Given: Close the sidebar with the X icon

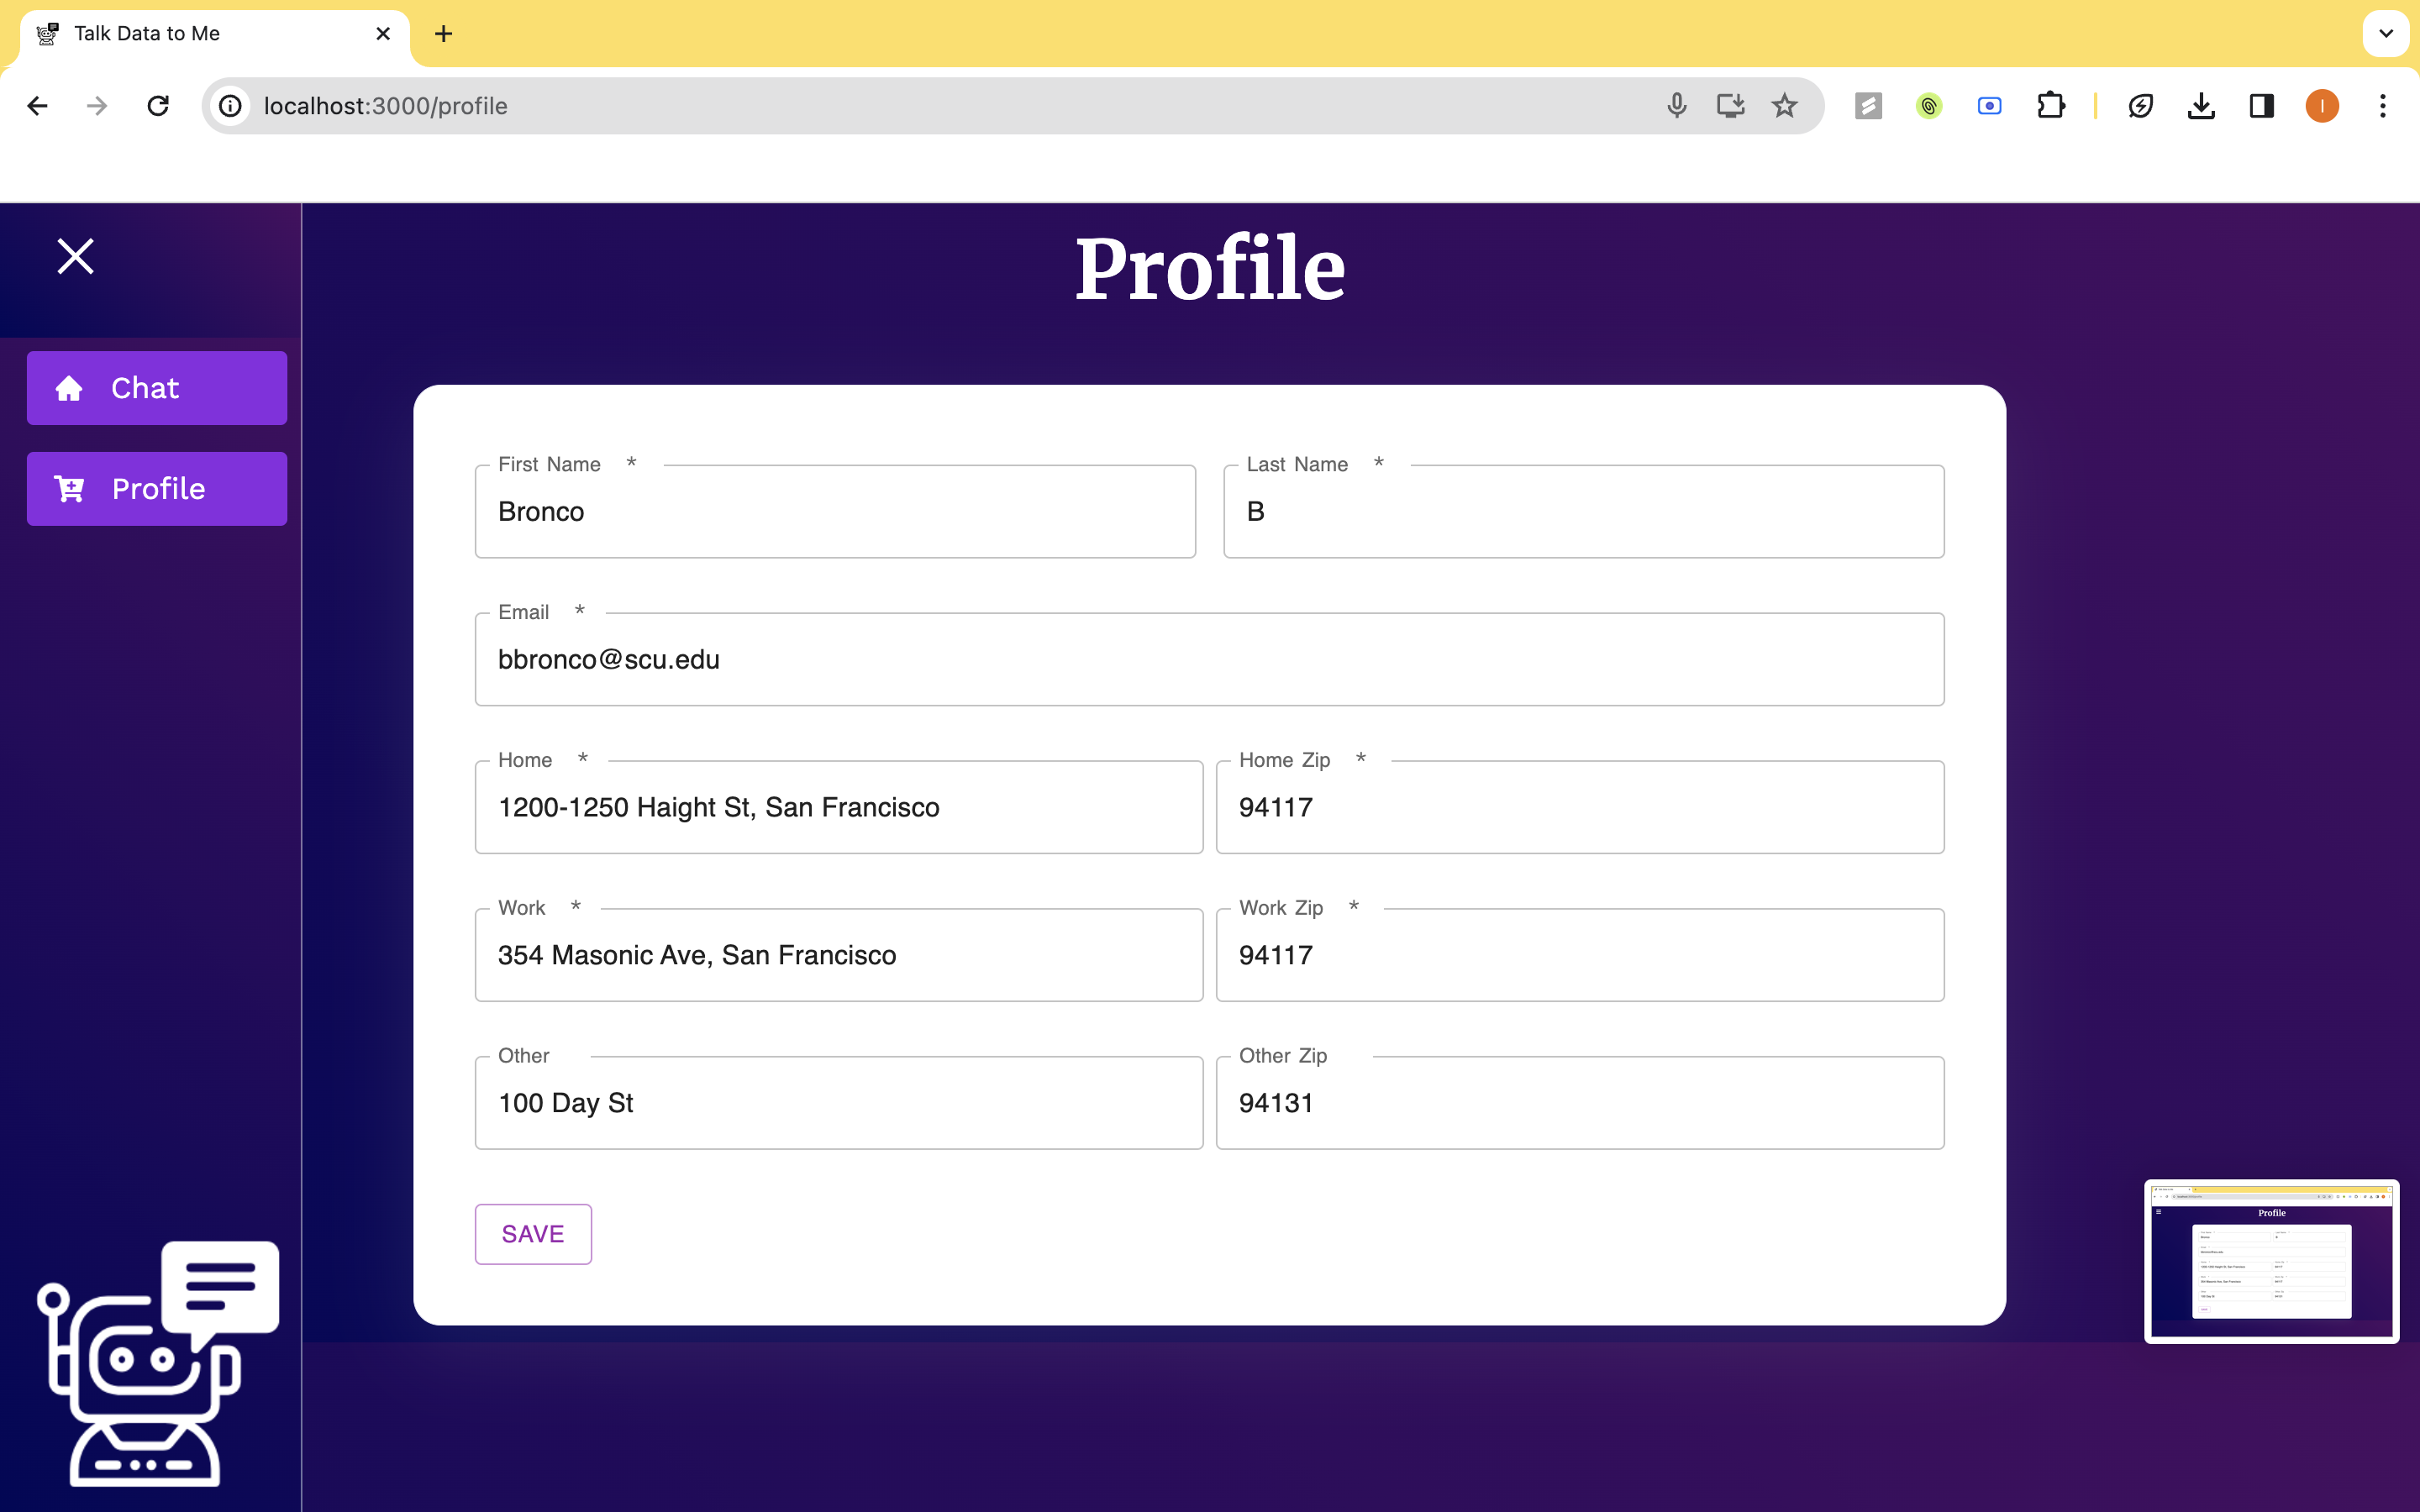Looking at the screenshot, I should click(x=75, y=256).
